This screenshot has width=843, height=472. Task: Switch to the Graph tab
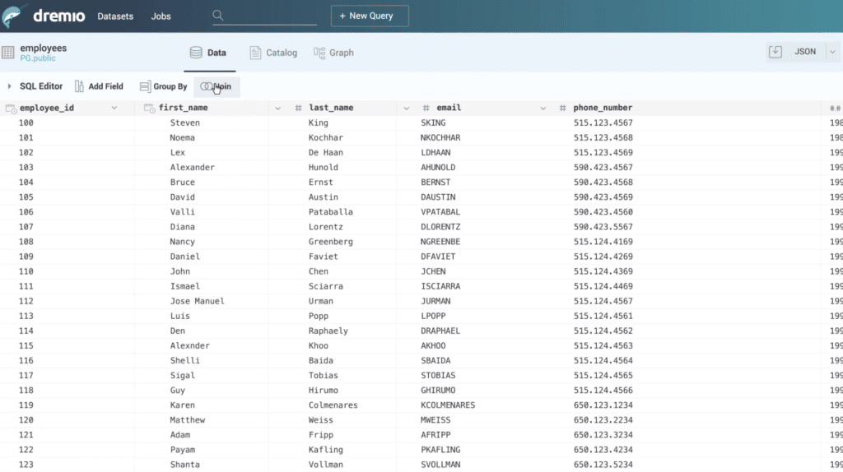(x=333, y=53)
